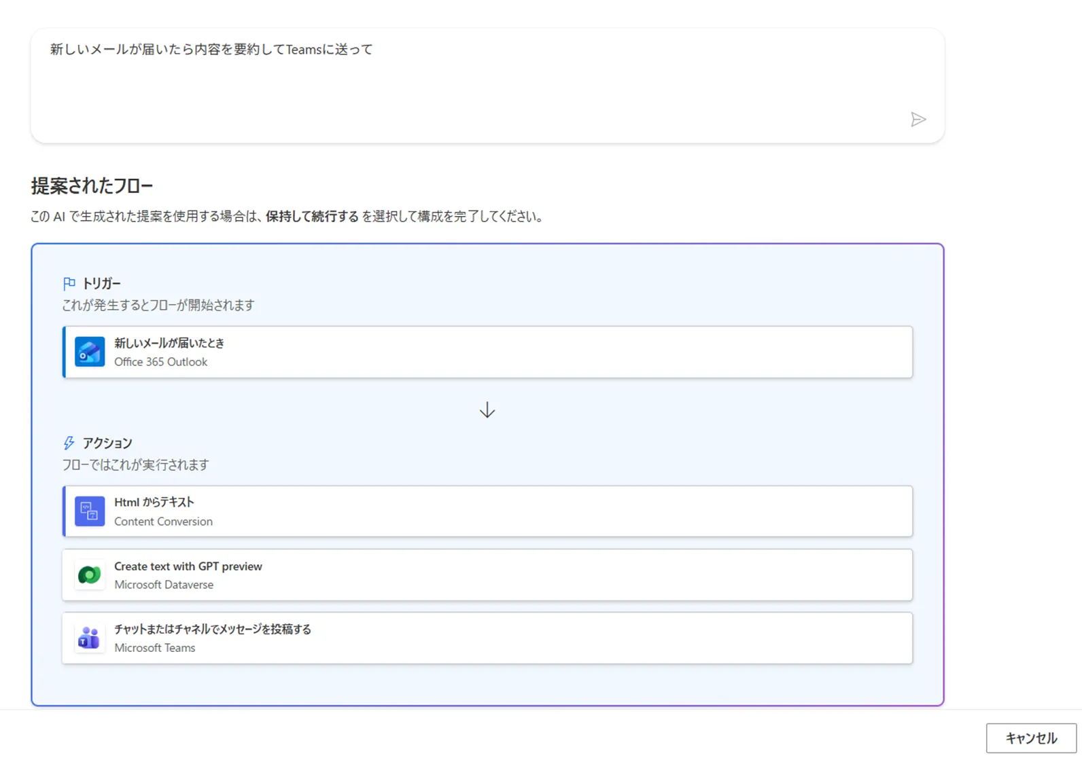Click the send arrow icon in prompt box

pyautogui.click(x=918, y=120)
